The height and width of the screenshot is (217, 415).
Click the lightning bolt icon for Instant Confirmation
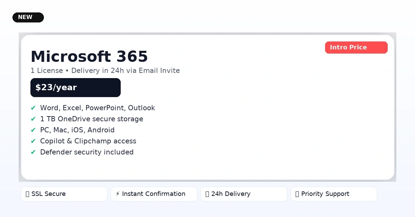click(118, 194)
